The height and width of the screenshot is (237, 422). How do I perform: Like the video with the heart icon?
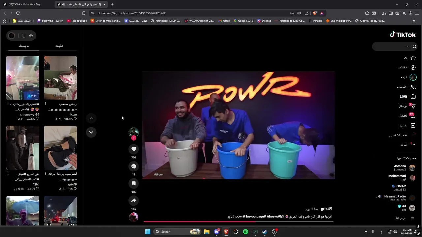(134, 149)
